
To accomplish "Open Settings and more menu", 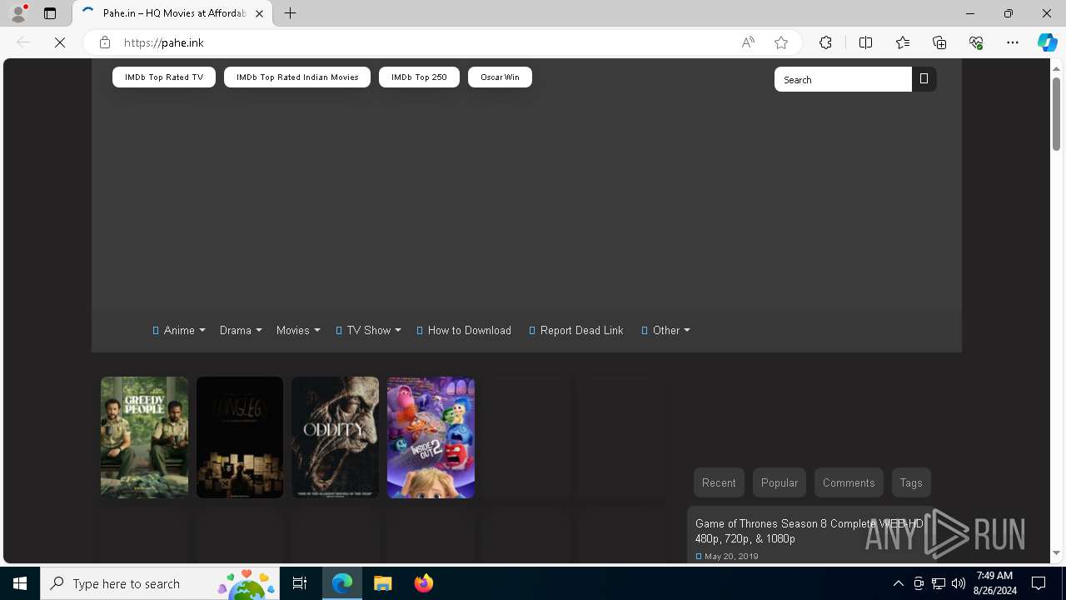I will [1013, 42].
